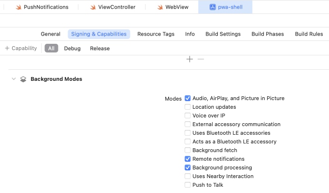Collapse the Background Modes section
This screenshot has width=329, height=193.
(14, 79)
